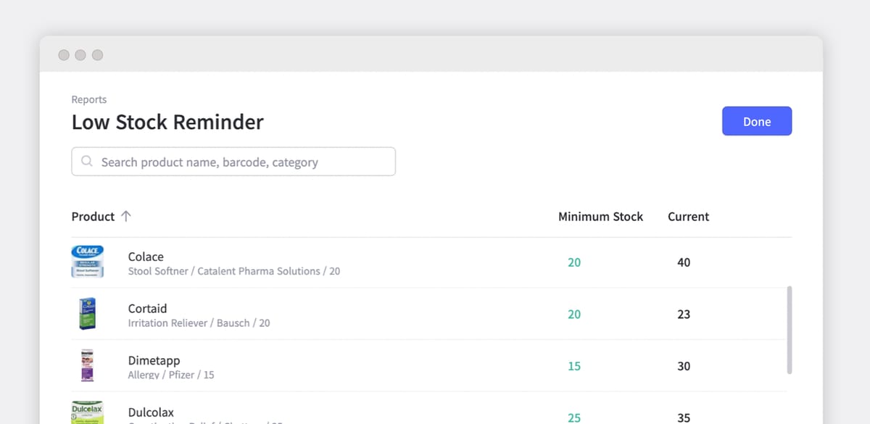Click the Done button
The width and height of the screenshot is (870, 424).
(757, 121)
